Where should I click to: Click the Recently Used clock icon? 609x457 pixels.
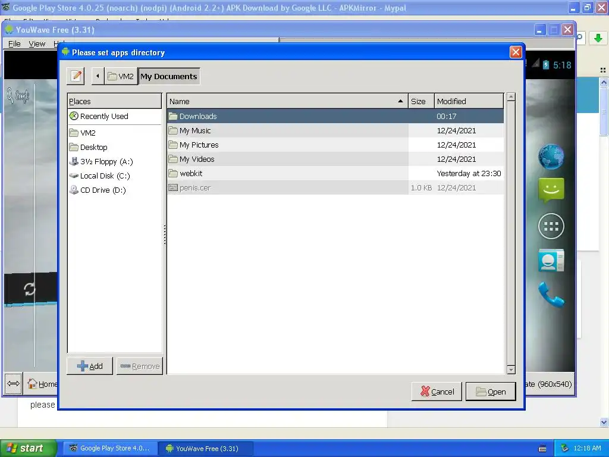click(74, 116)
